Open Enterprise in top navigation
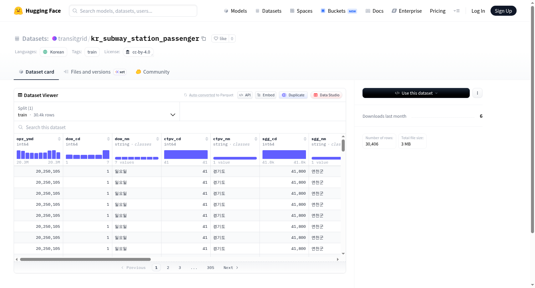535x288 pixels. click(407, 11)
